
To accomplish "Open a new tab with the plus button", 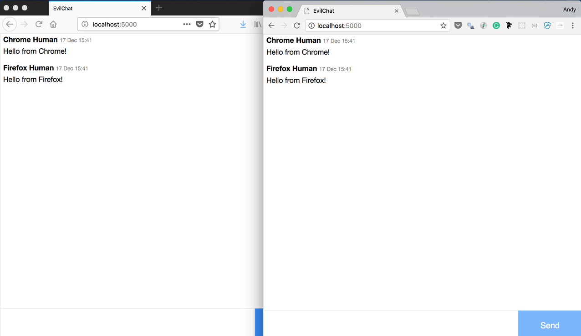I will pyautogui.click(x=158, y=8).
